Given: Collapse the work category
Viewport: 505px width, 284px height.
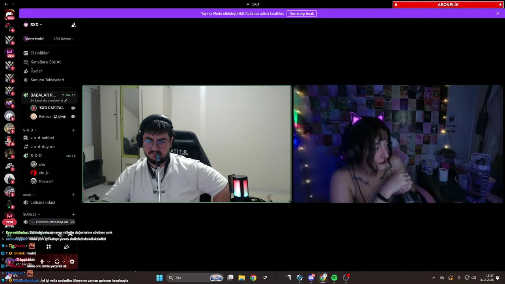Looking at the screenshot, I should point(29,195).
